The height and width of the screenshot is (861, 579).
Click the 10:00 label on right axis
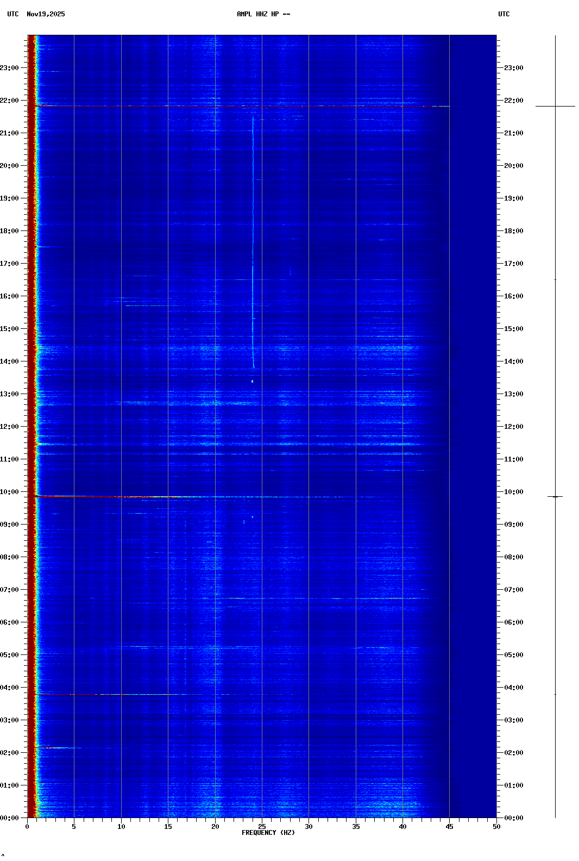pyautogui.click(x=513, y=492)
